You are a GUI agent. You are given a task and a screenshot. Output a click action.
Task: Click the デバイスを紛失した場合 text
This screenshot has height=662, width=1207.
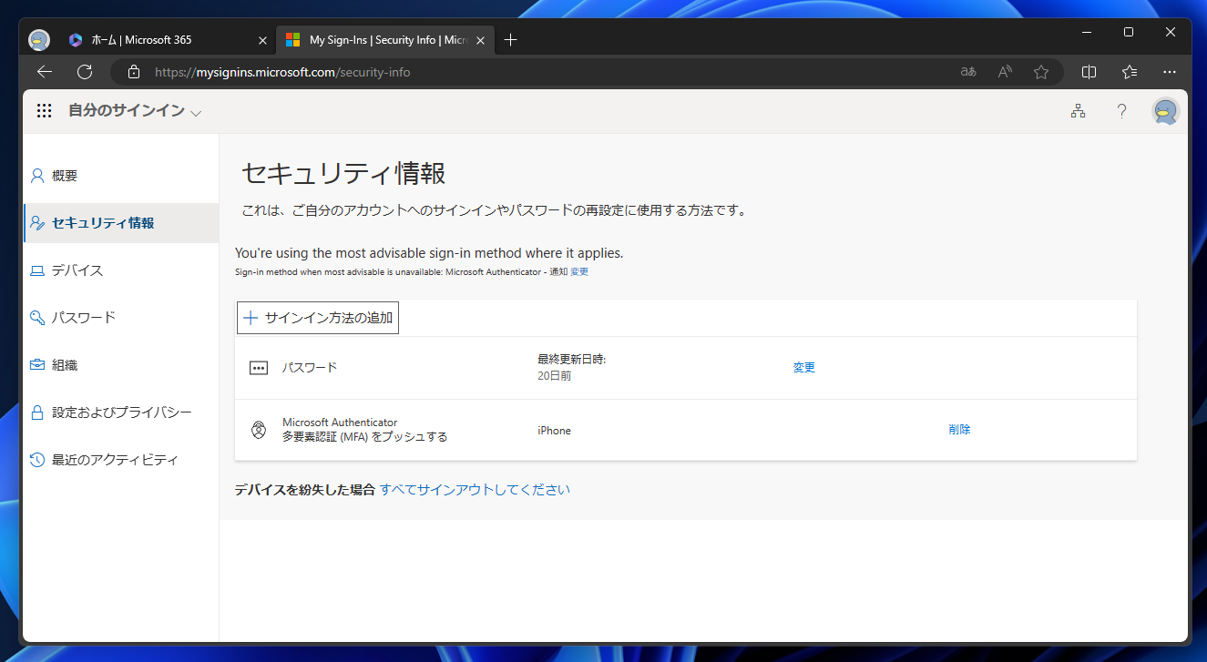tap(304, 490)
